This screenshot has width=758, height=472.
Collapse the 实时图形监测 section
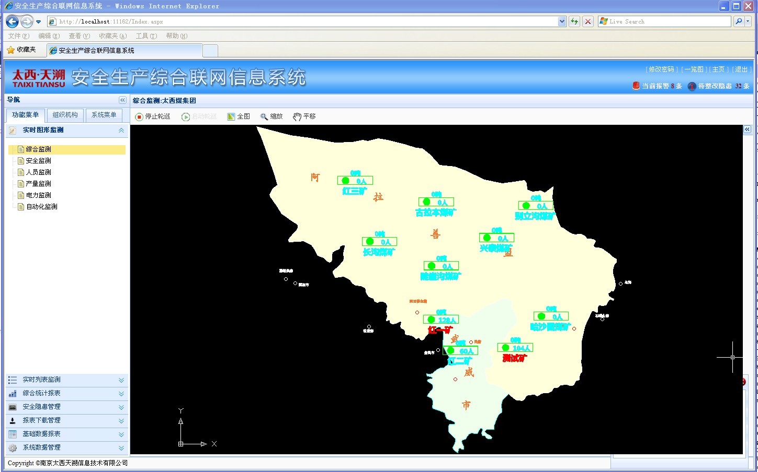point(121,131)
